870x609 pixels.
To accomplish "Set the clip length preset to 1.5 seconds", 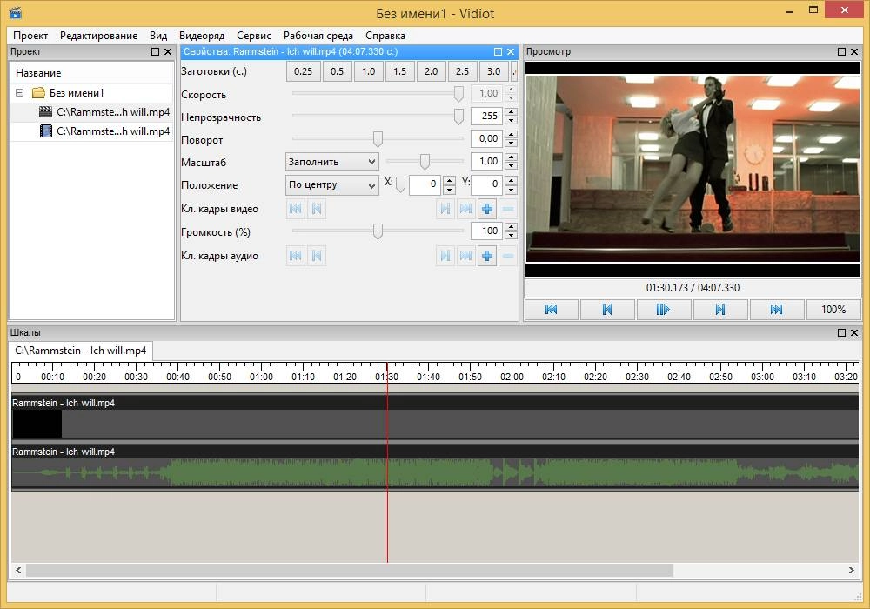I will click(x=399, y=71).
